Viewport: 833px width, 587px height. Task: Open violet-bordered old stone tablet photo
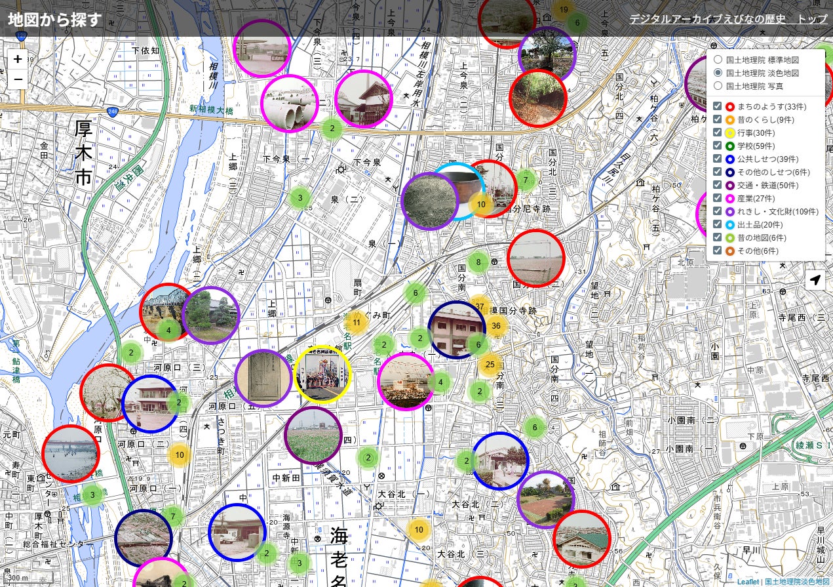coord(263,378)
